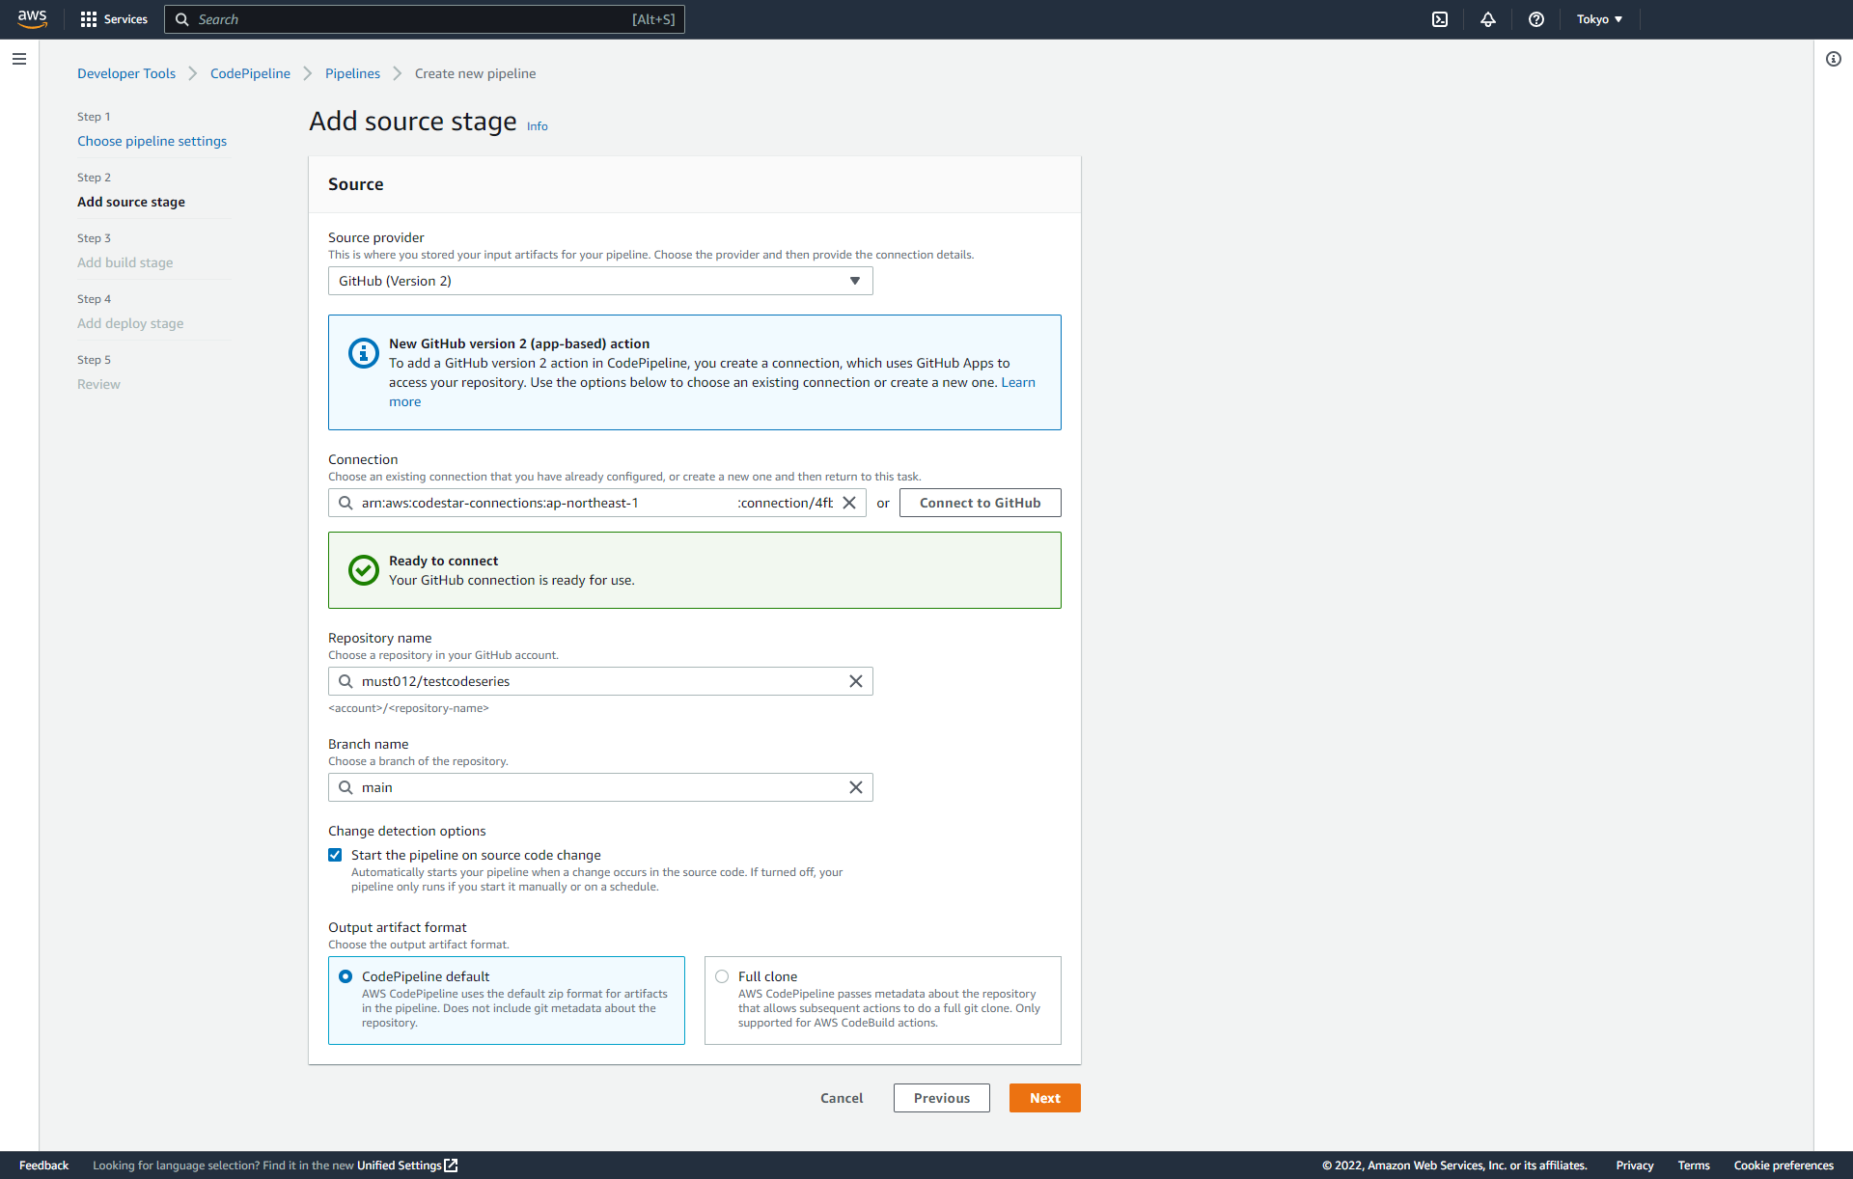Launch AWS CloudShell terminal icon

pos(1440,19)
